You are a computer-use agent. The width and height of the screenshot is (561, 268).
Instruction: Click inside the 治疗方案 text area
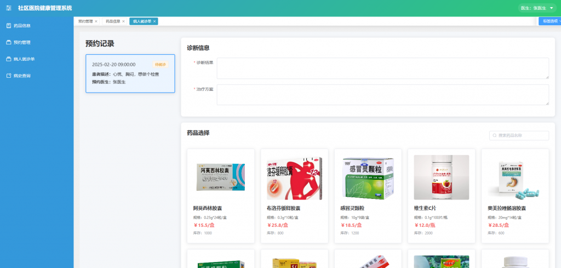point(383,95)
